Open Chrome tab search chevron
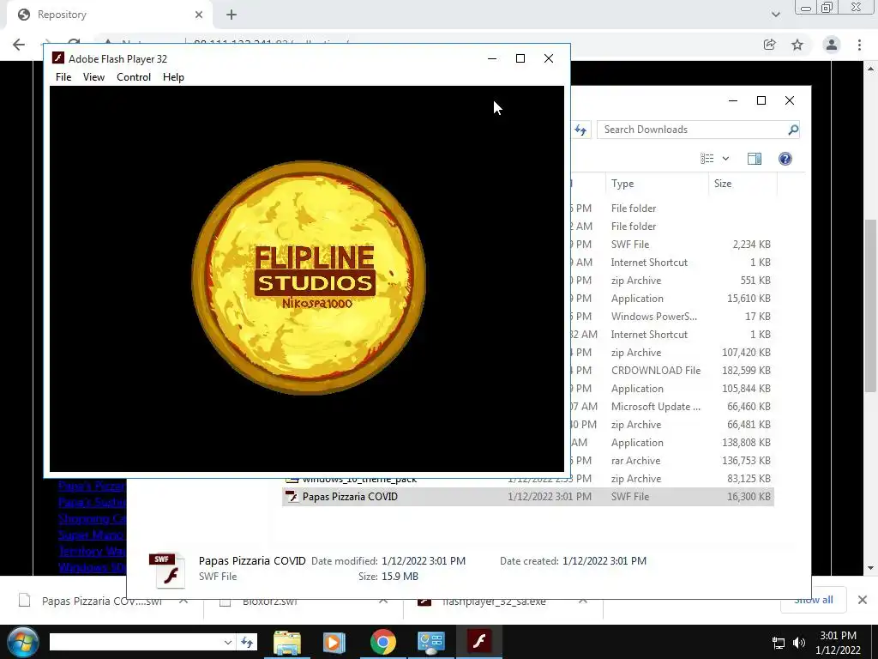Screen dimensions: 878x659 point(775,15)
